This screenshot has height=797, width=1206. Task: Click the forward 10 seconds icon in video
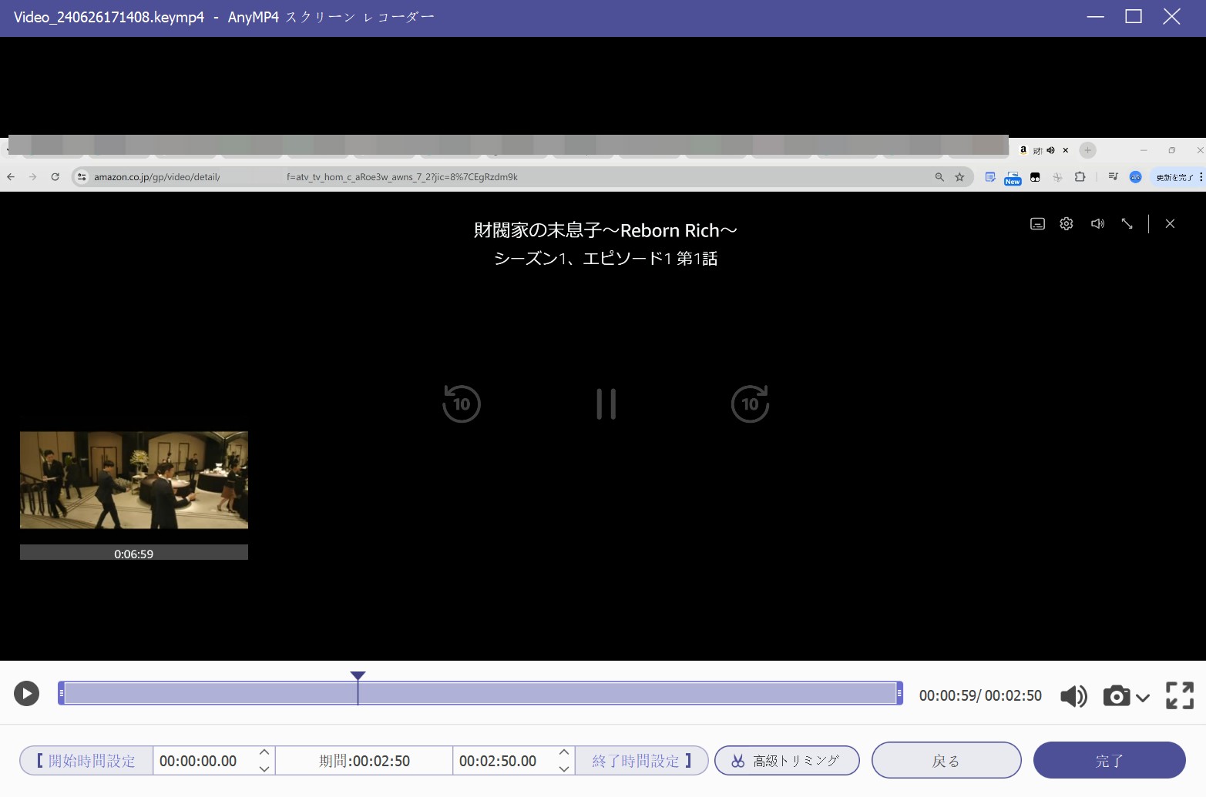[750, 404]
